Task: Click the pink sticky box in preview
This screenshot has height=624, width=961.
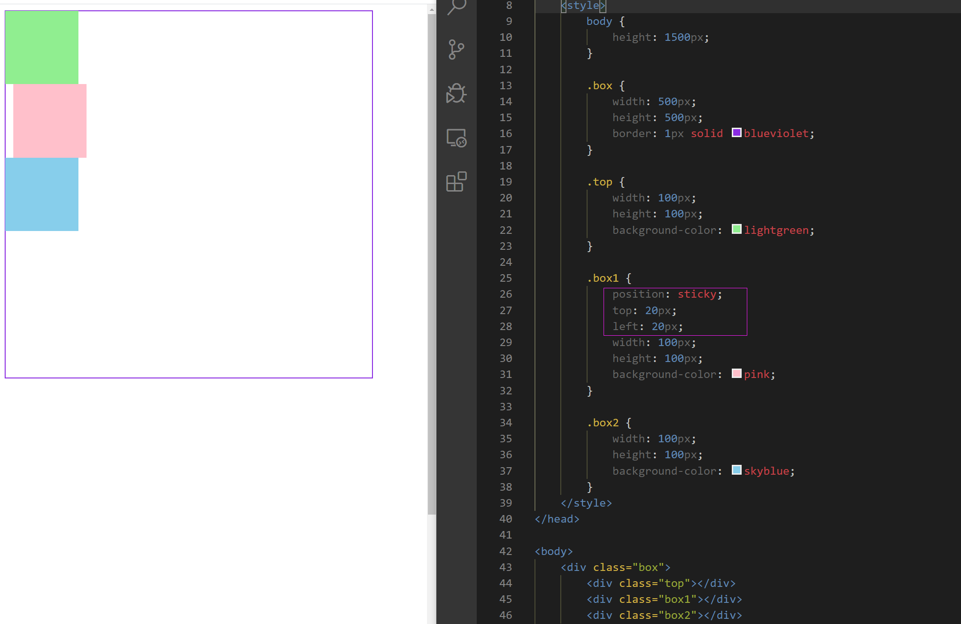Action: click(50, 121)
